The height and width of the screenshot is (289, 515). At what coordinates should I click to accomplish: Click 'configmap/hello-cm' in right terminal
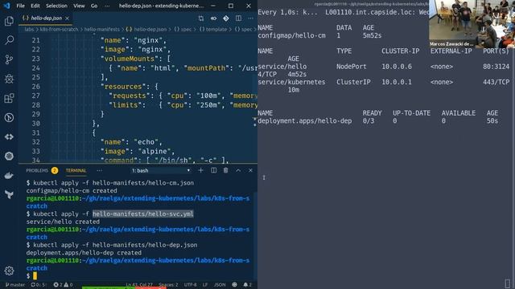pos(291,35)
